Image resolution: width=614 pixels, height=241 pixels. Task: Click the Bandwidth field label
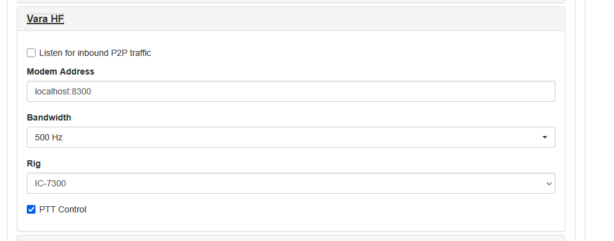(49, 117)
